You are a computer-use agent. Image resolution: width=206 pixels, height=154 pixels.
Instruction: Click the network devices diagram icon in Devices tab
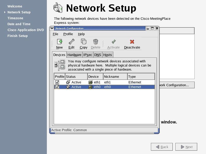tap(60, 65)
